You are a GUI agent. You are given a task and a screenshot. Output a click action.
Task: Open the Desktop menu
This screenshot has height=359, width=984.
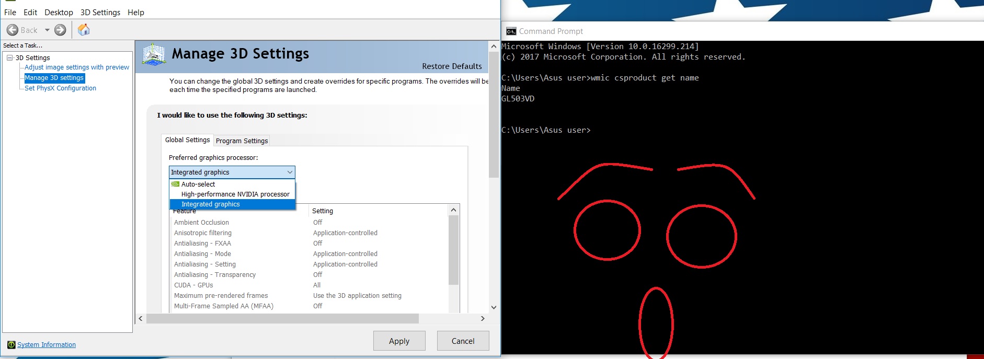point(59,12)
